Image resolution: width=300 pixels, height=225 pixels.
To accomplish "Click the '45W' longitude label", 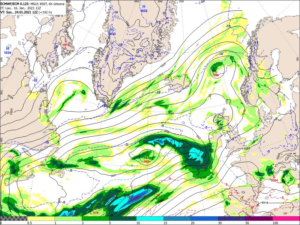I will 136,1.
